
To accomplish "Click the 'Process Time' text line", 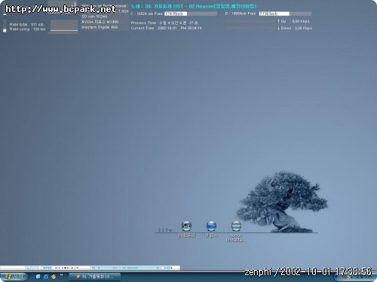I will 164,23.
